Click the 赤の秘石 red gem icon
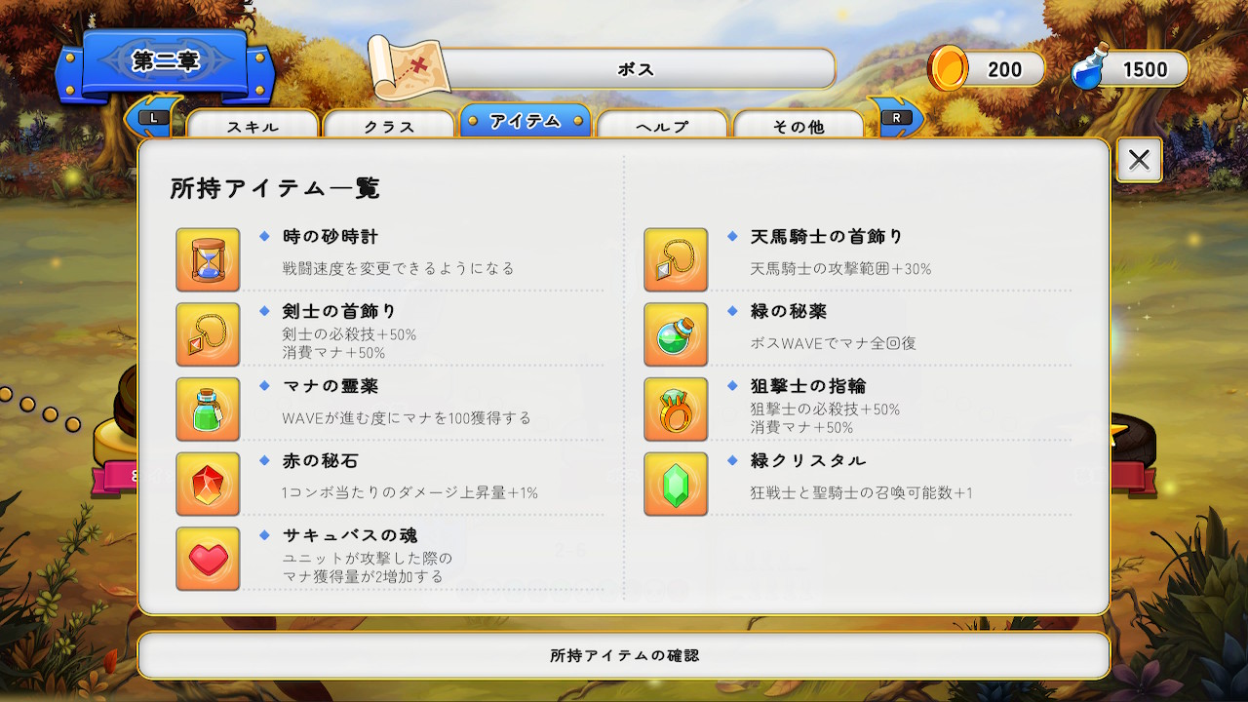The image size is (1248, 702). (x=208, y=484)
